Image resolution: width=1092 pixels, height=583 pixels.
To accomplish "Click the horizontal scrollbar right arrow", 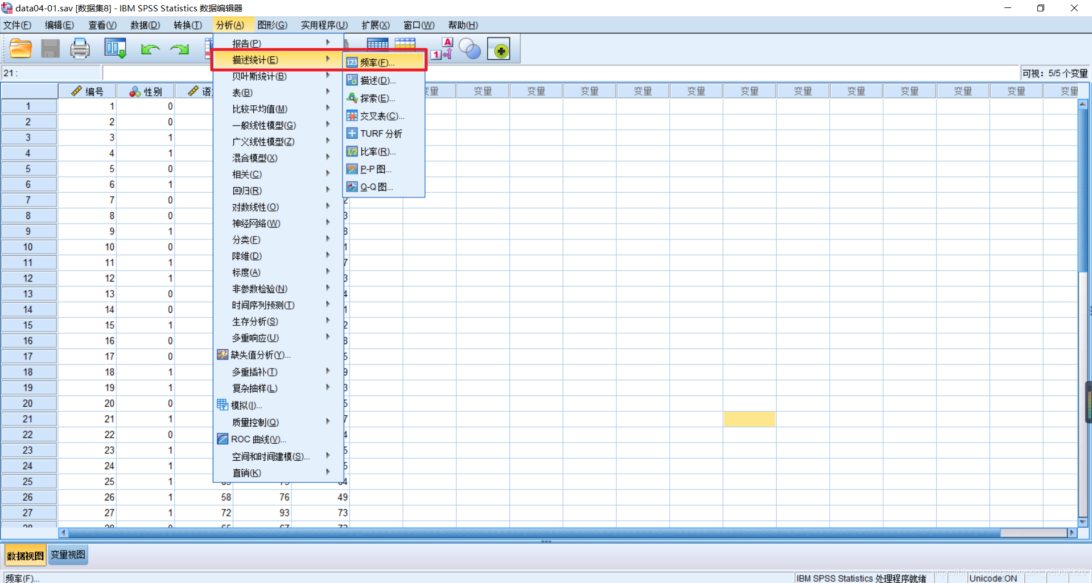I will (1072, 533).
